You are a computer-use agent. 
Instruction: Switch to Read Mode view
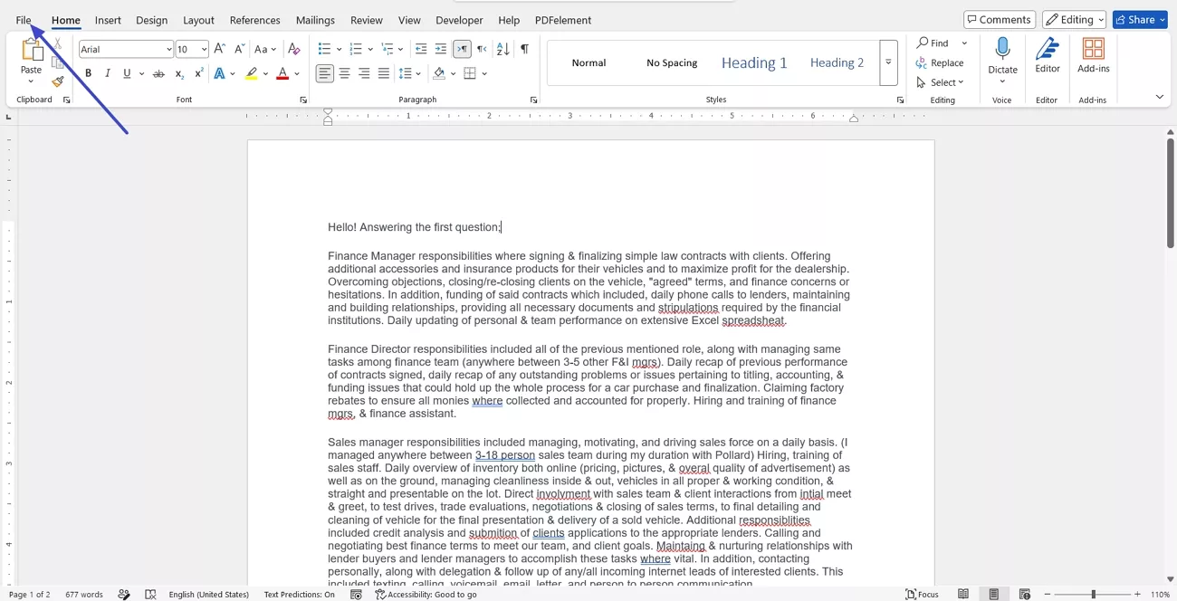coord(963,595)
